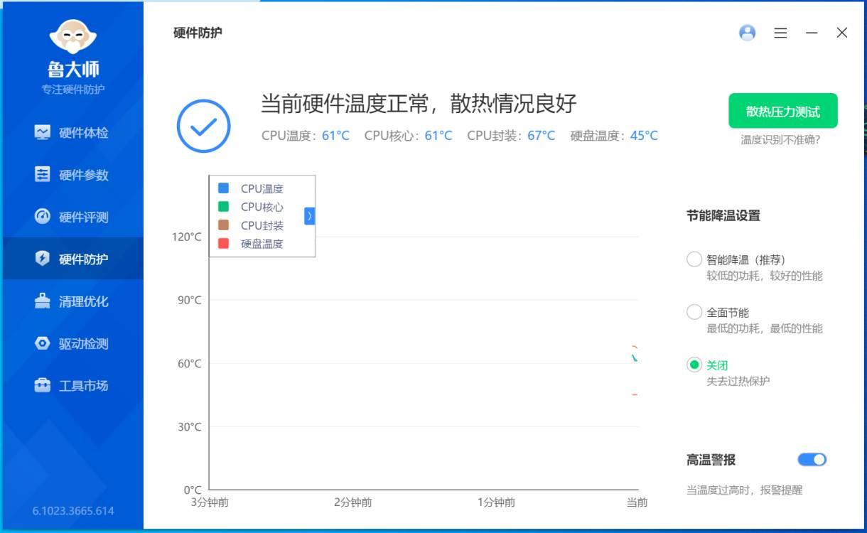Open 硬件评测 from the sidebar
The image size is (867, 533).
pos(82,217)
